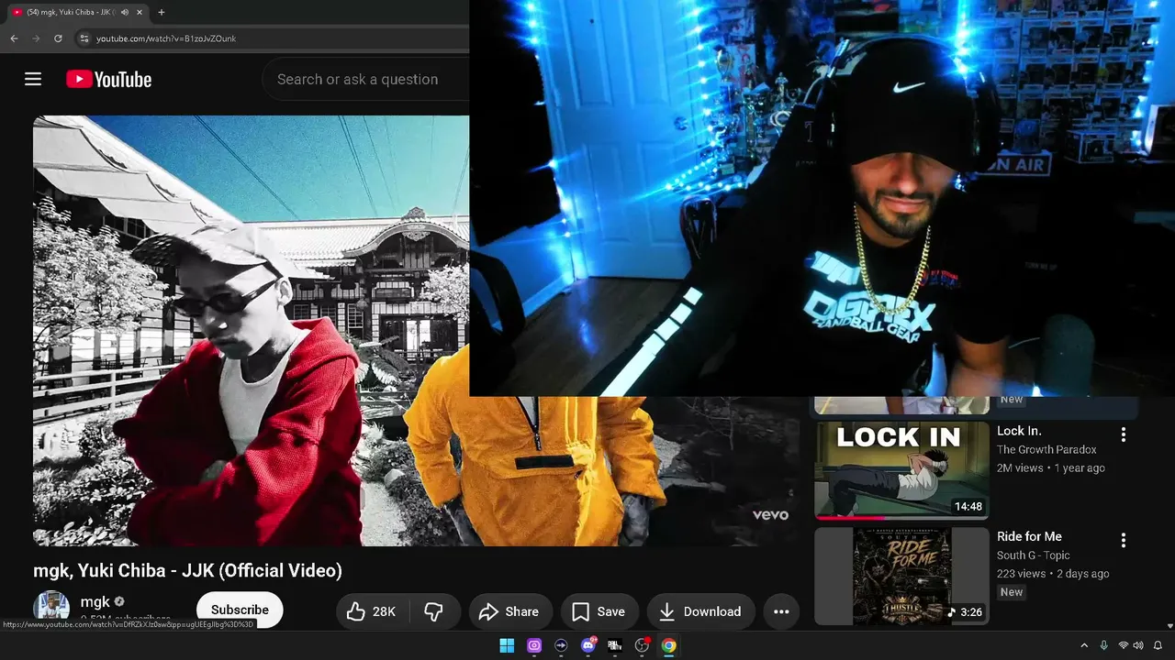Focus the youtube.com address bar URL

(x=166, y=38)
